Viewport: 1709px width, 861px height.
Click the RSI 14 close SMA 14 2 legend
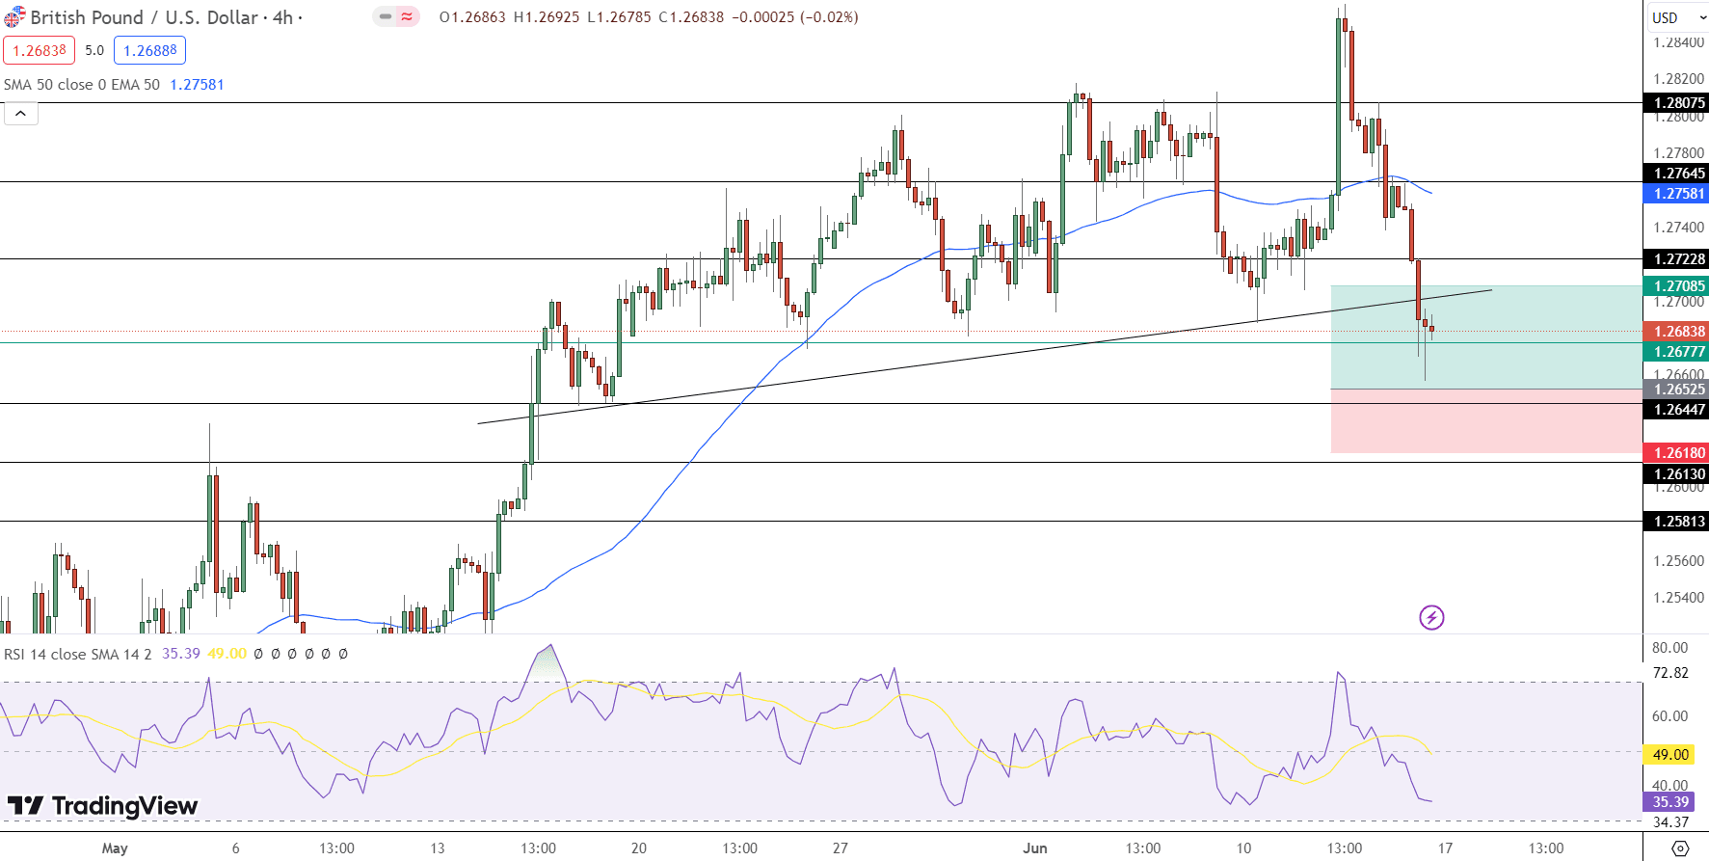pyautogui.click(x=78, y=654)
